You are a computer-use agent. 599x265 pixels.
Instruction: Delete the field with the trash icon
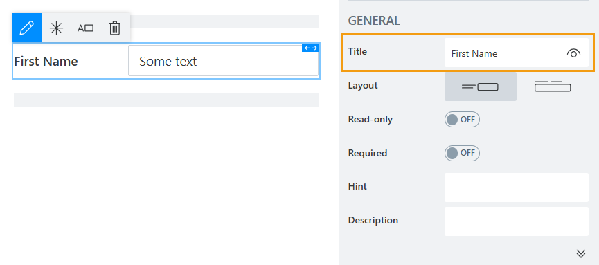(115, 28)
